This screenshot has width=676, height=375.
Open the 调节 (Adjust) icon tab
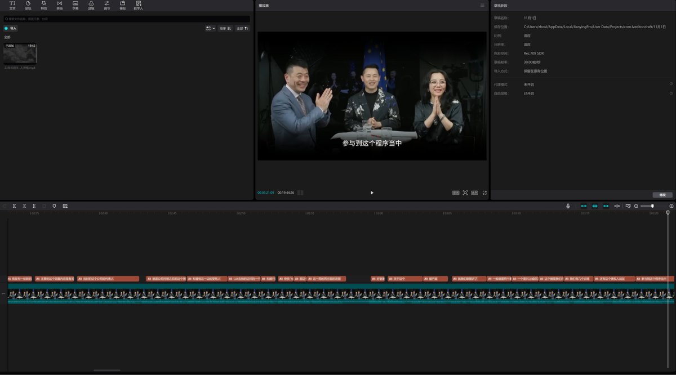[107, 5]
